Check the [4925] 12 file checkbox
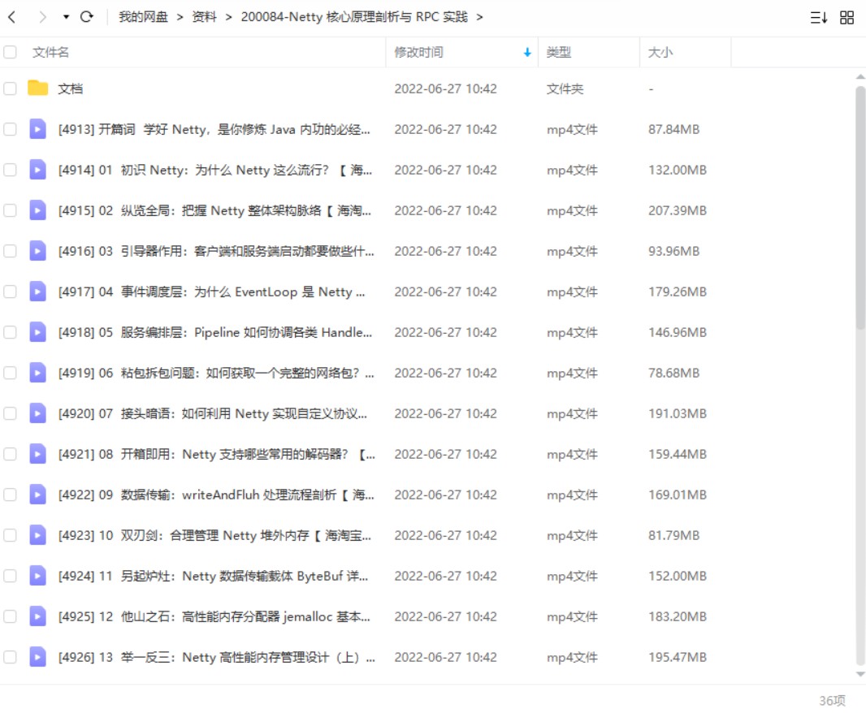866x713 pixels. [x=10, y=616]
